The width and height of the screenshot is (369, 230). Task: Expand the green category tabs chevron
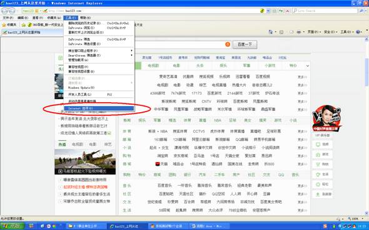pyautogui.click(x=308, y=66)
